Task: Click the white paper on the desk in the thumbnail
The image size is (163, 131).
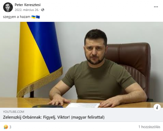Action: [x=83, y=105]
